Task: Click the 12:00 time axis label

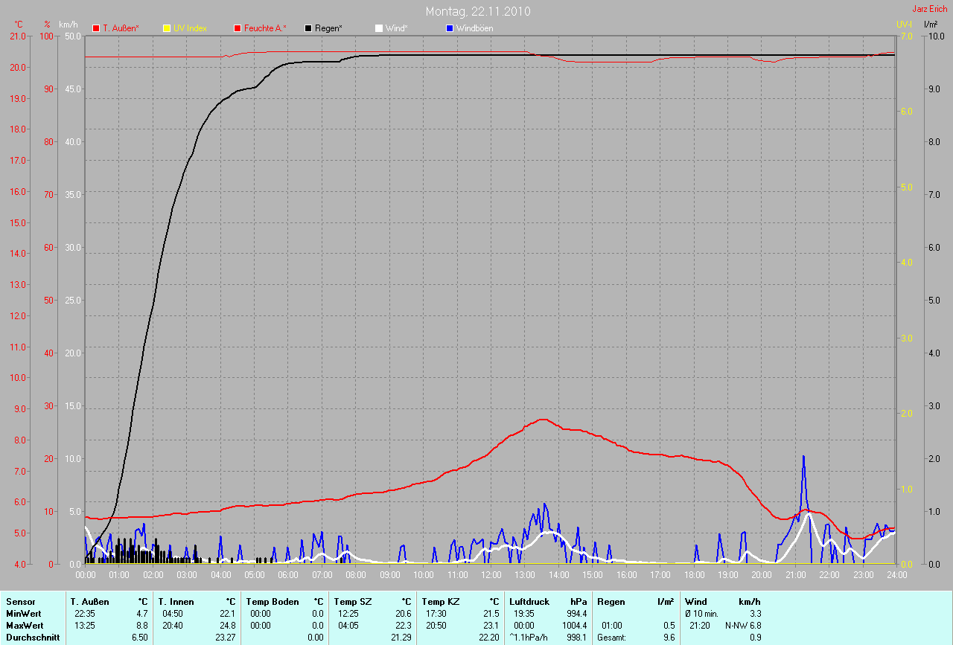Action: pos(491,575)
